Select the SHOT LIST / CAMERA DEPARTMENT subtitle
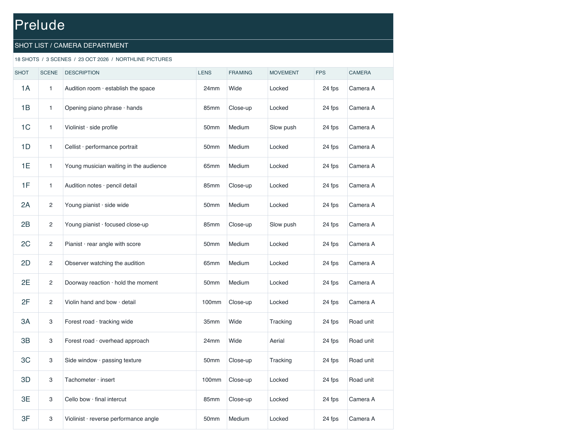 tap(71, 45)
